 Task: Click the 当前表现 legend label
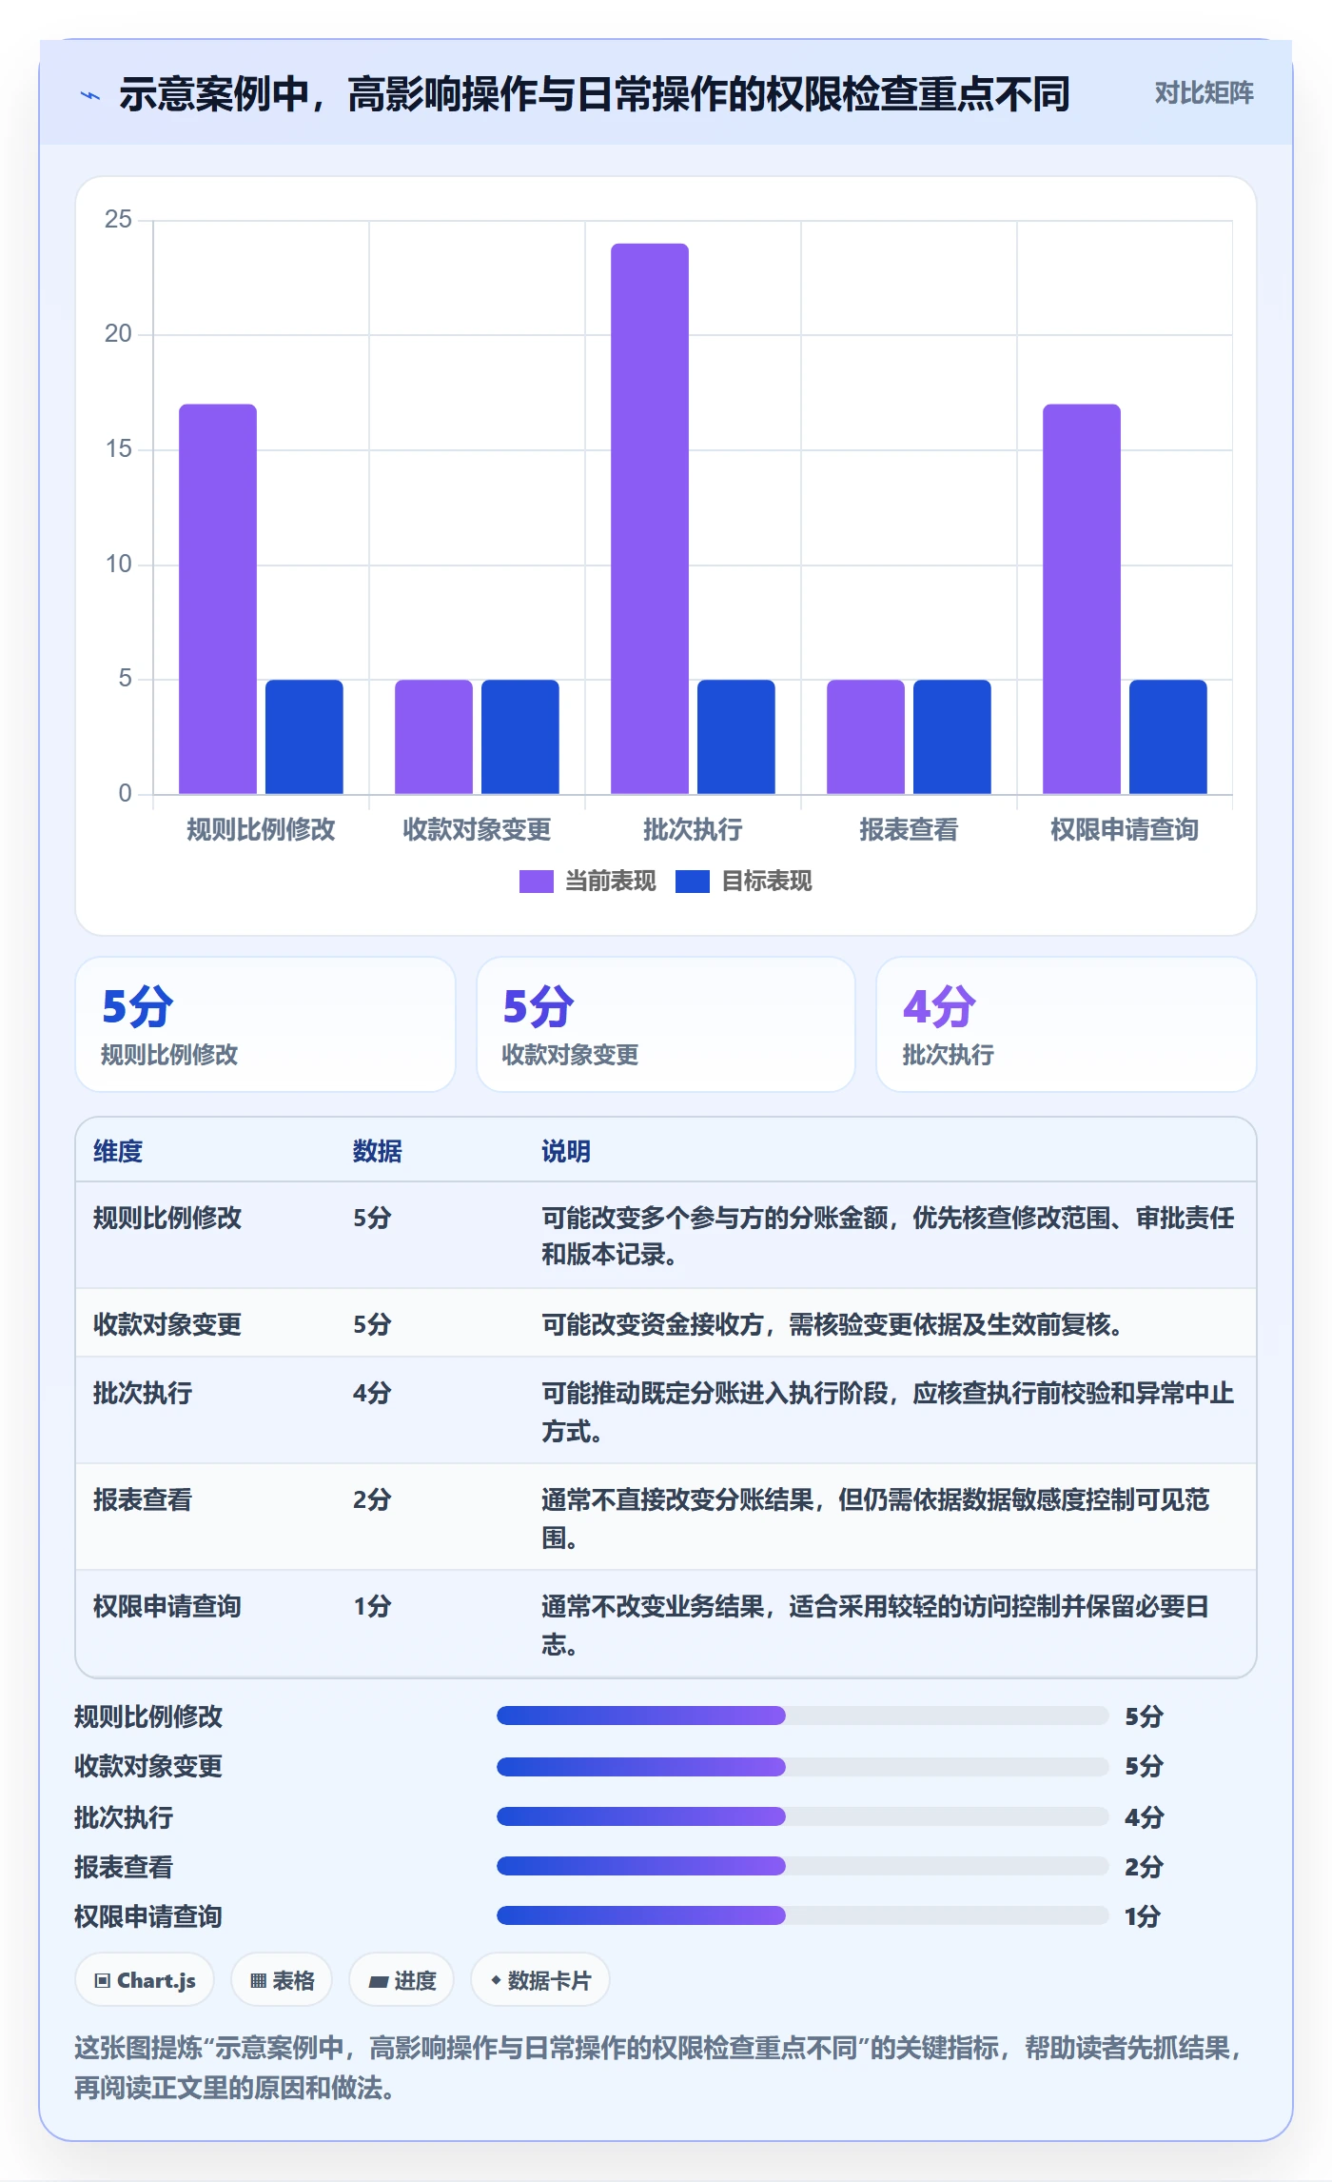[610, 882]
